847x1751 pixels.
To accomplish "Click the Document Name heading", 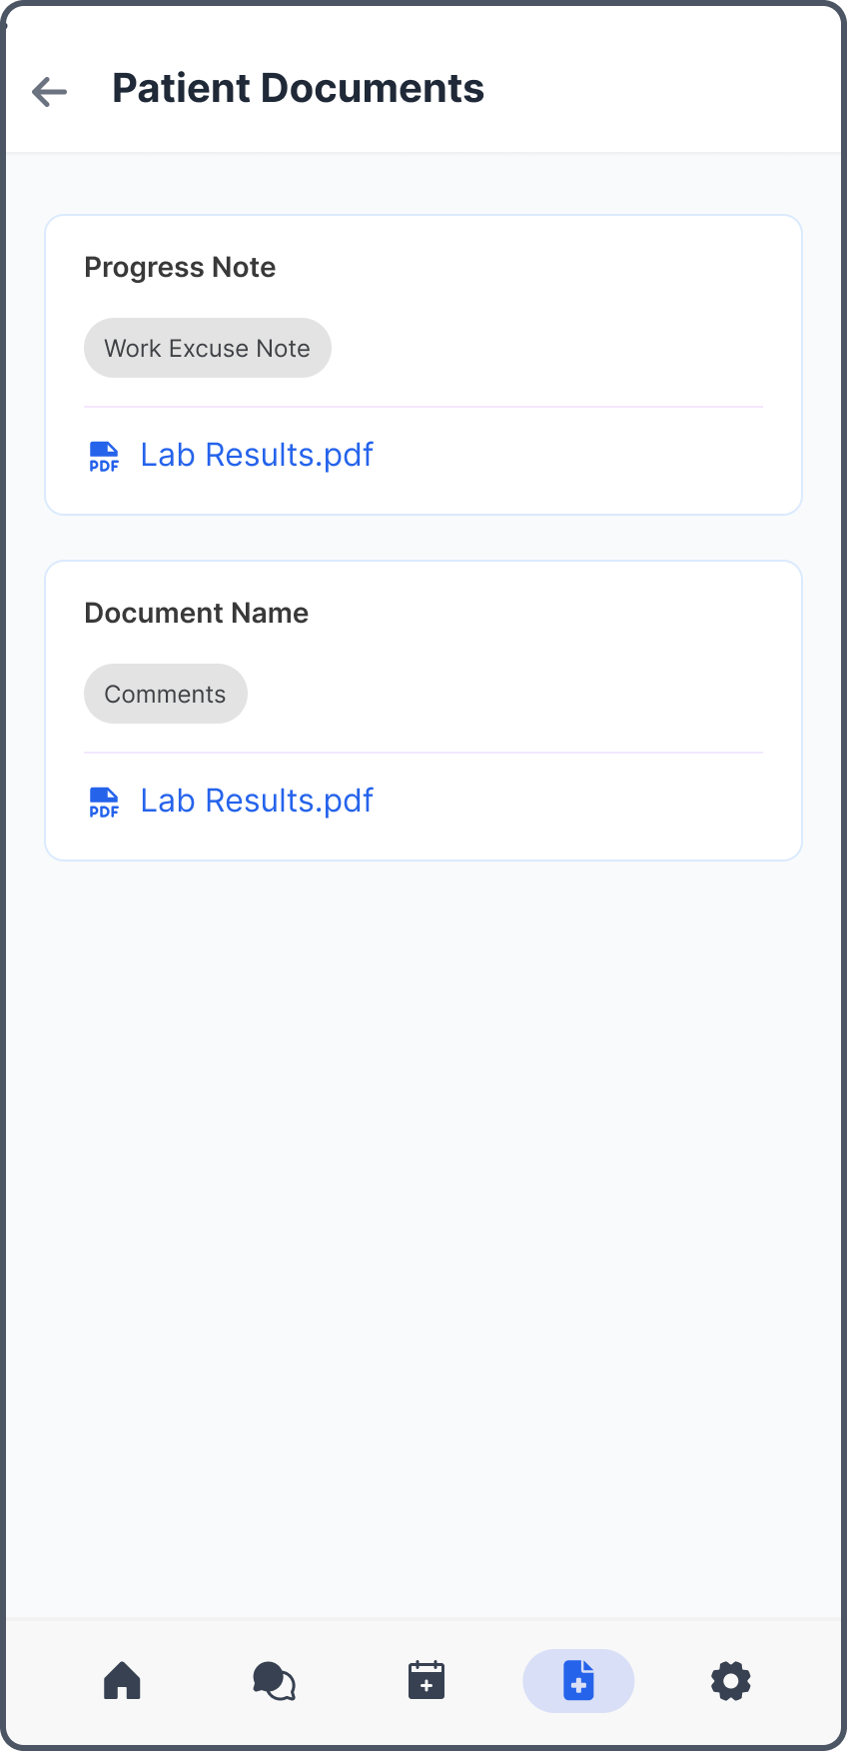I will tap(196, 614).
